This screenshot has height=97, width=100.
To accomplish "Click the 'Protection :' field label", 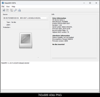I will [x=7, y=27].
